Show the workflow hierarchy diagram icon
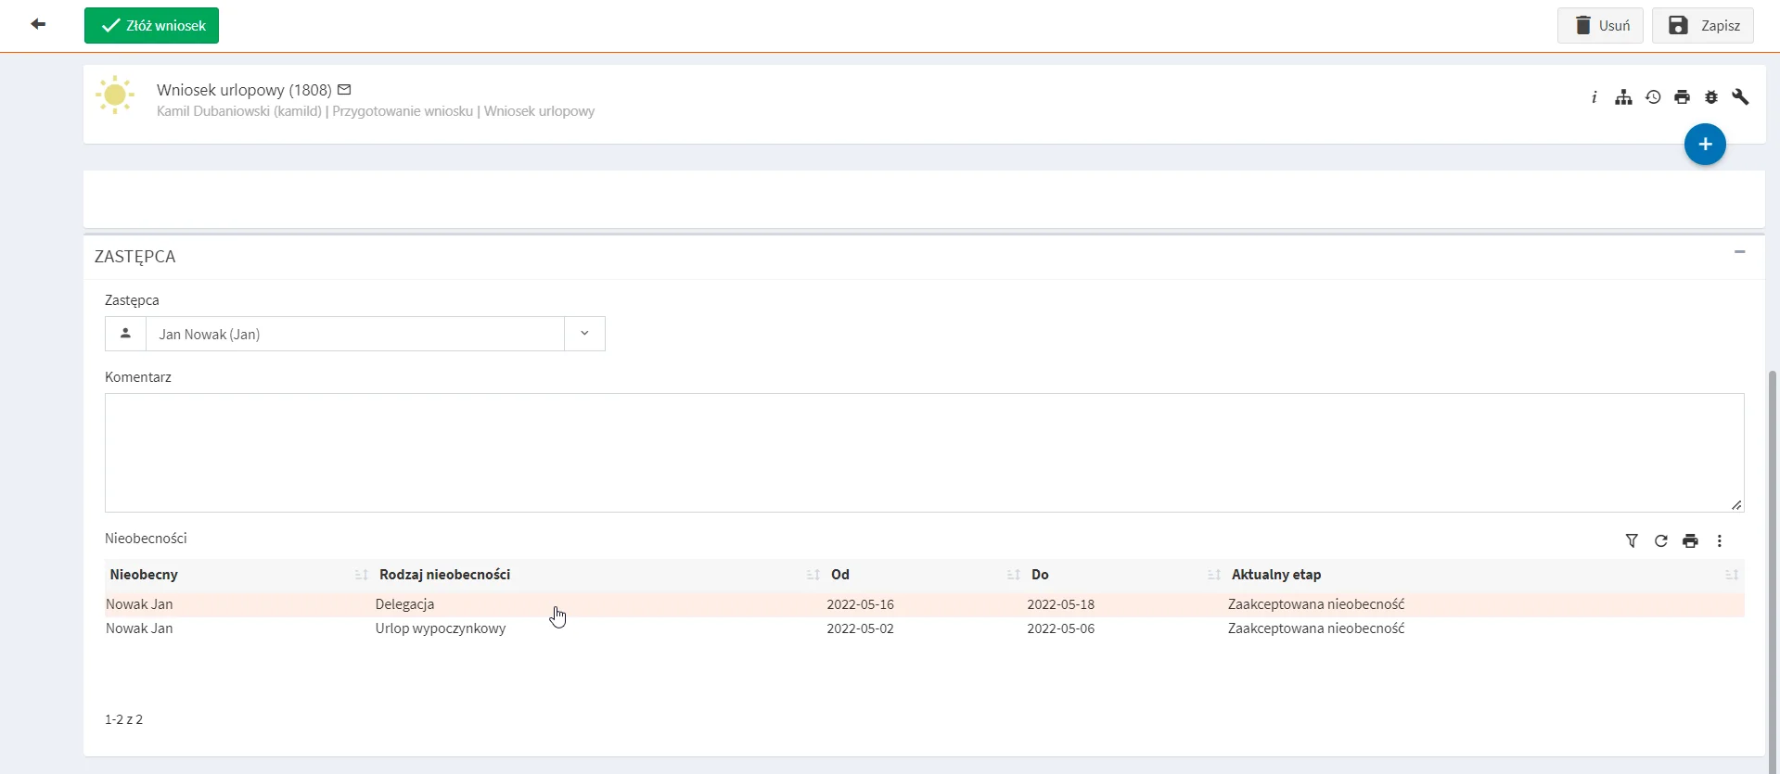The height and width of the screenshot is (774, 1780). pyautogui.click(x=1623, y=97)
